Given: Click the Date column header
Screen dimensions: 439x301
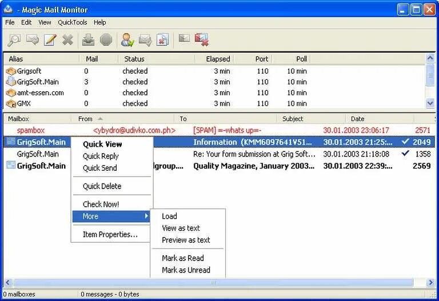Looking at the screenshot, I should 380,119.
